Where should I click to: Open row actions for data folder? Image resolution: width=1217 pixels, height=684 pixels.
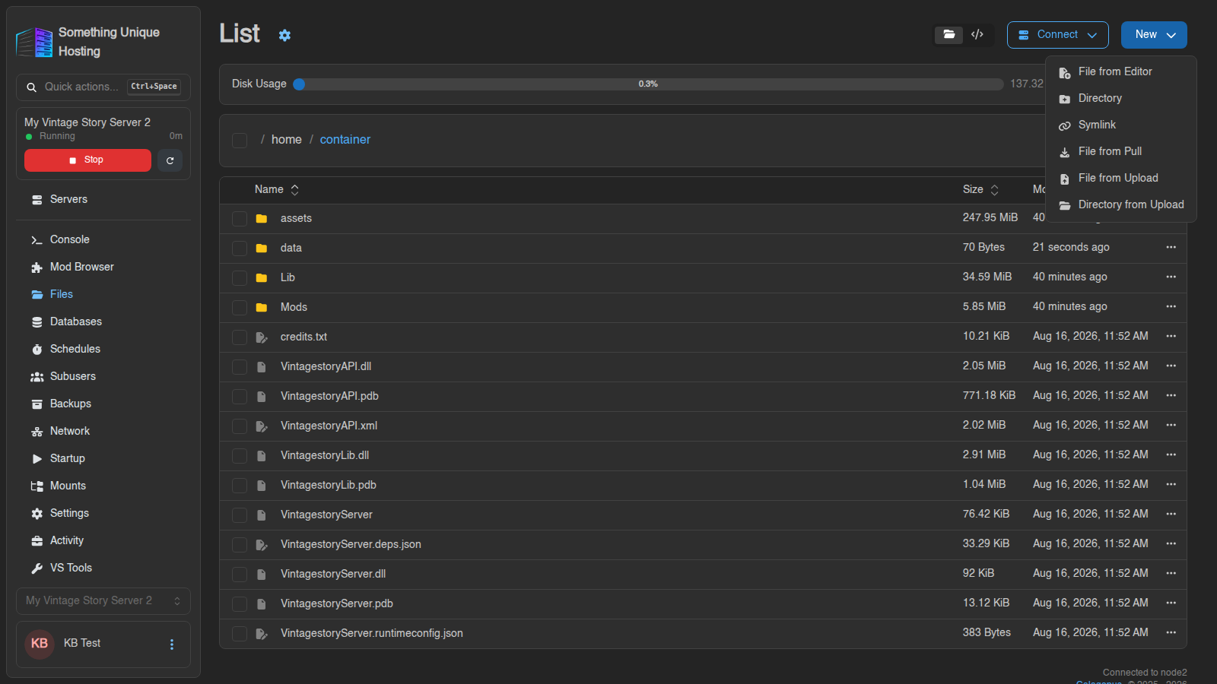[1171, 247]
